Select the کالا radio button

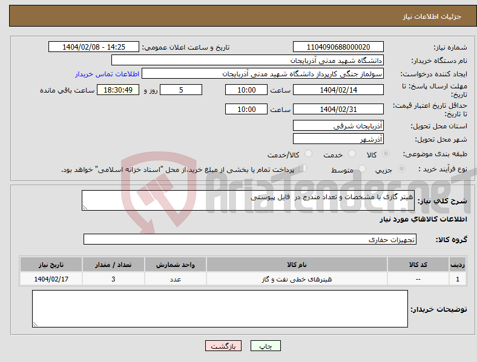coord(386,154)
